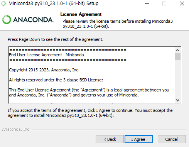189x147 pixels.
Task: Click the window title 'Miniconda3 py310_23.1.0-1 (64-bit) Setup'
Action: click(53, 3)
